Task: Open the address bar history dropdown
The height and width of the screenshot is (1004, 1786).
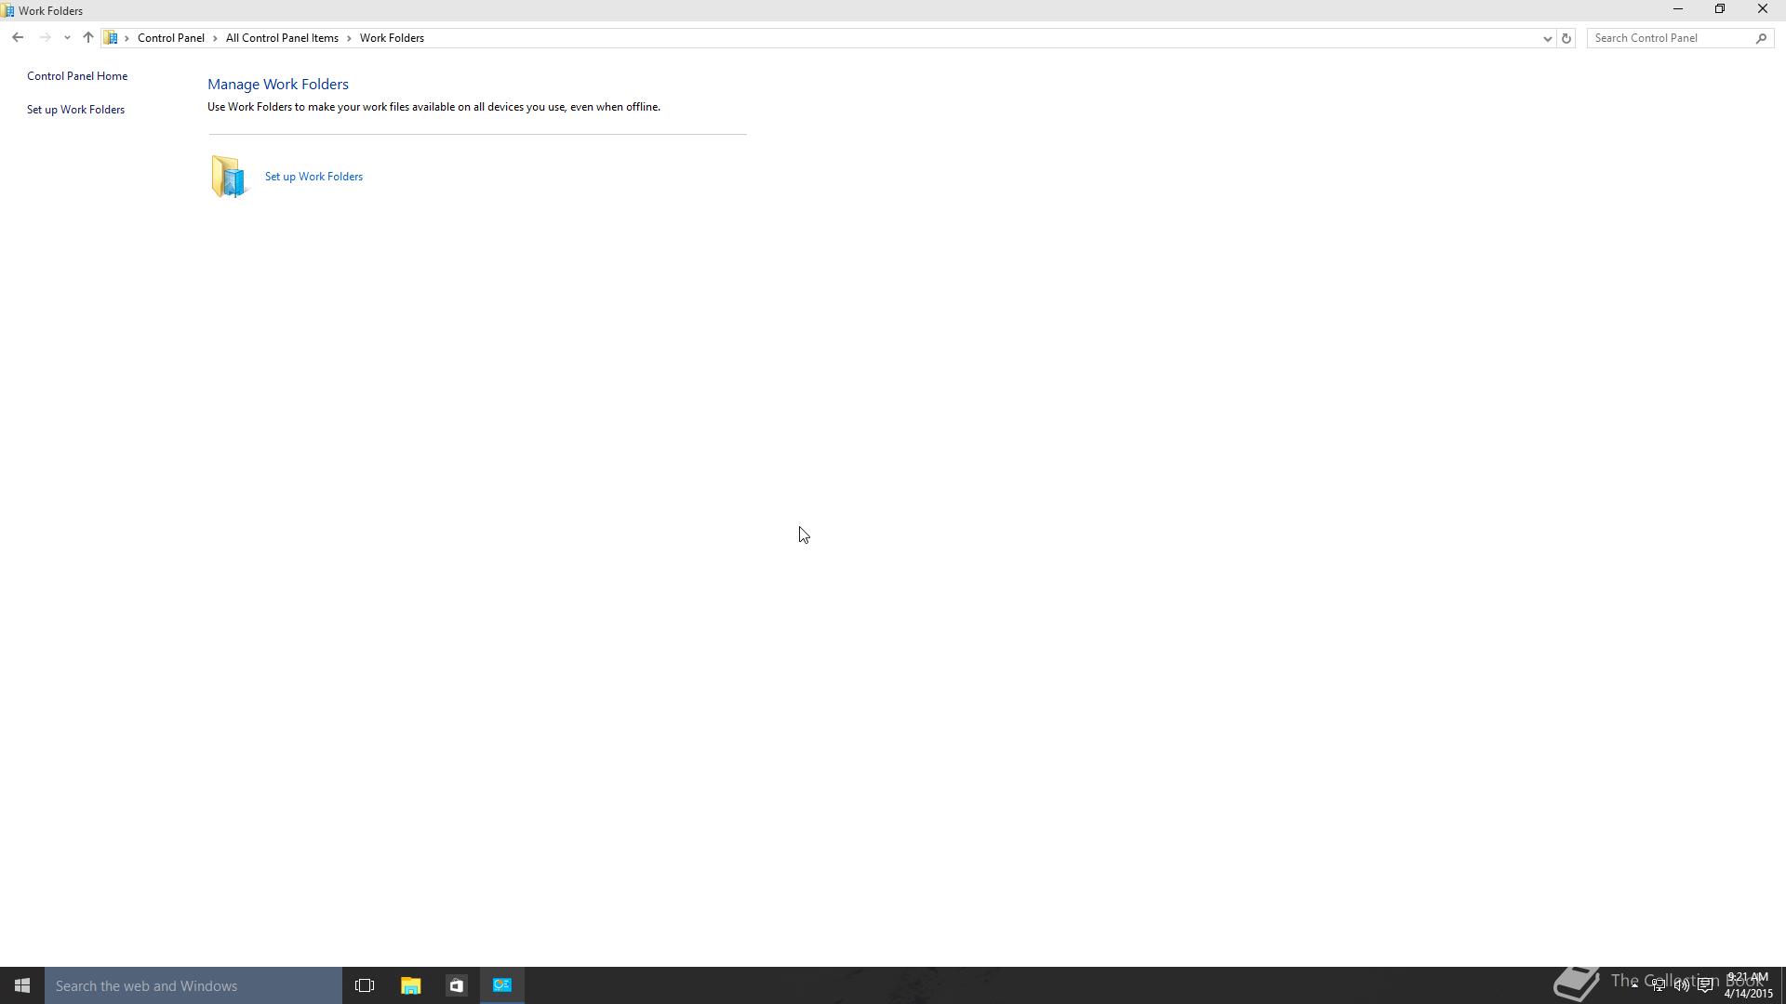Action: (1547, 38)
